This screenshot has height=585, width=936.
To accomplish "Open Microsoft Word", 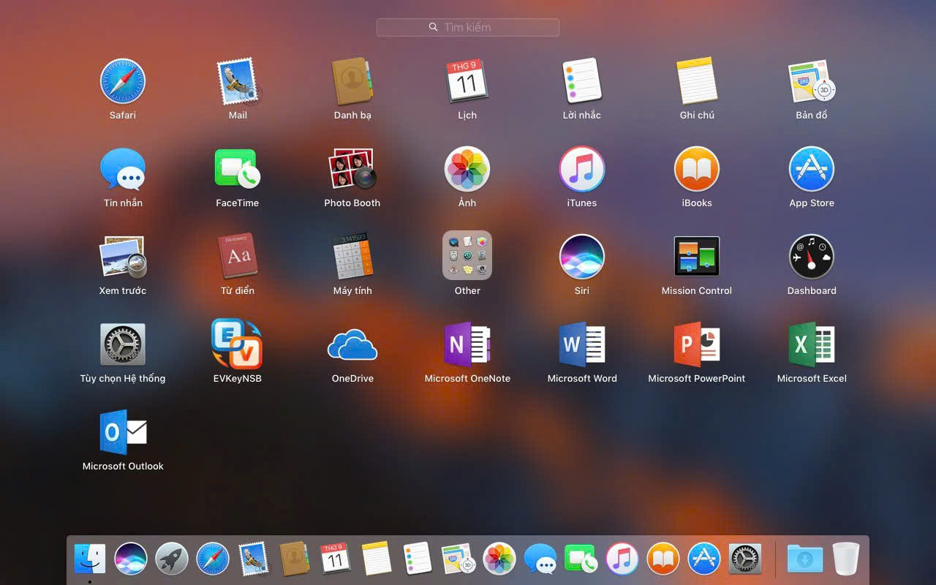I will (x=582, y=344).
